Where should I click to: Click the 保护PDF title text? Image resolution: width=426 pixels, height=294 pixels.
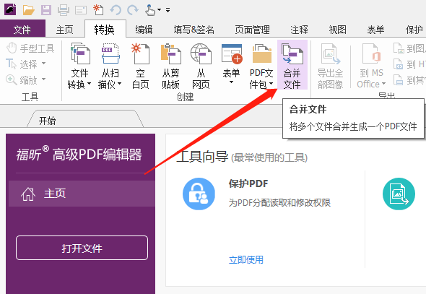248,183
